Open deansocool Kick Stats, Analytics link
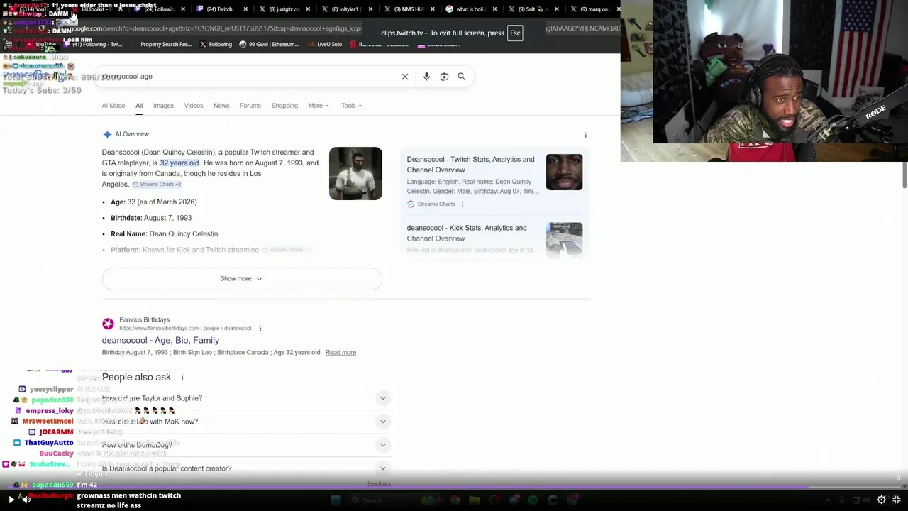908x511 pixels. (467, 233)
